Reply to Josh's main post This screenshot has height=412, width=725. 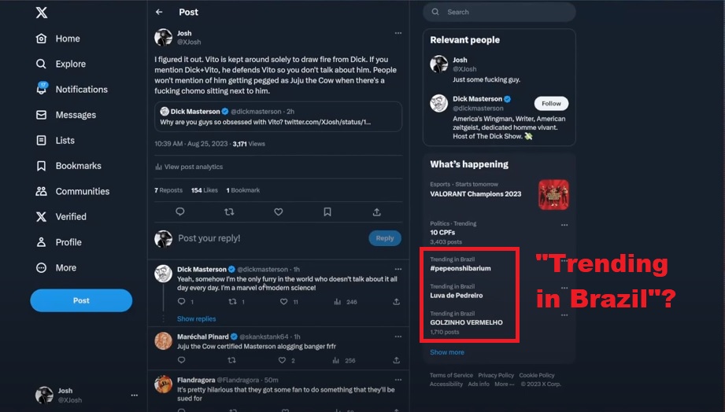(180, 212)
